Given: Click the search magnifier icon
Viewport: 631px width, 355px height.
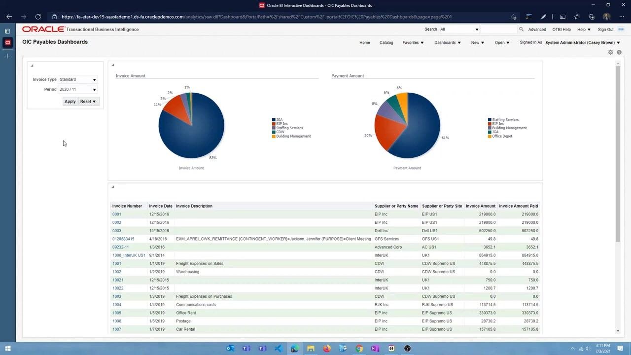Looking at the screenshot, I should [521, 30].
